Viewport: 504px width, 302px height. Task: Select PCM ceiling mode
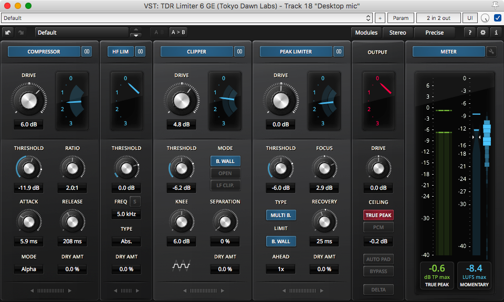click(379, 227)
